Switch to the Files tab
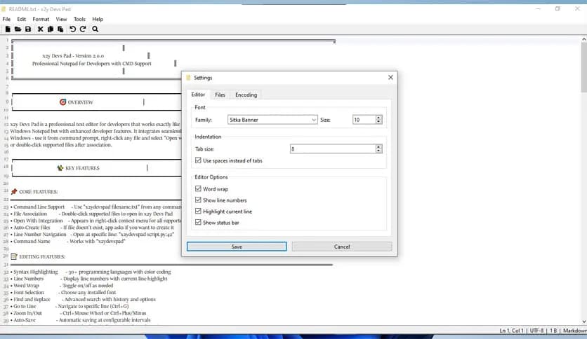 [220, 95]
